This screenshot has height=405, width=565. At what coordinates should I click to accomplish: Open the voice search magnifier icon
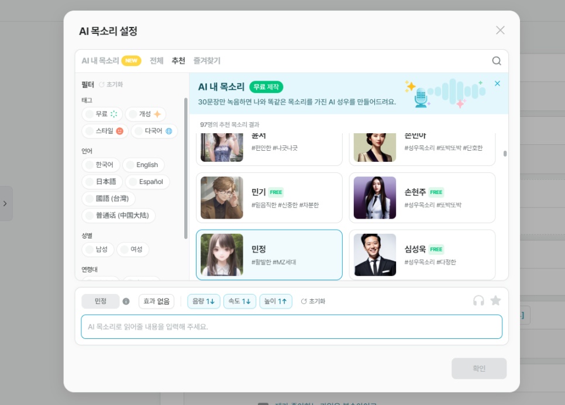(x=497, y=61)
